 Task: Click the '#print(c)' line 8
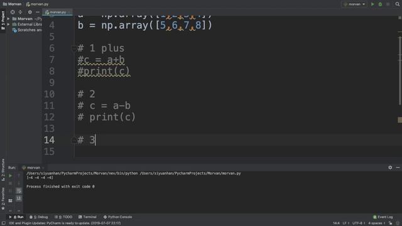pos(104,71)
